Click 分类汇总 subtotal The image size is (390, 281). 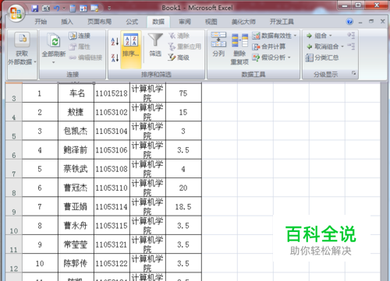(322, 58)
